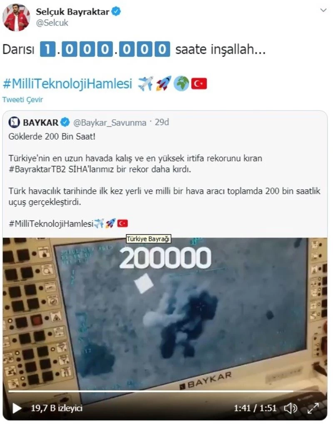Click the rocket emoji in main tweet
This screenshot has height=429, width=333.
tap(163, 83)
